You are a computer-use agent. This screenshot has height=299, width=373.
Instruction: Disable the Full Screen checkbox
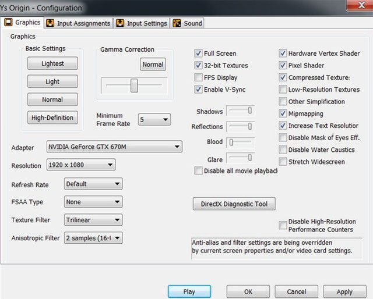click(199, 54)
